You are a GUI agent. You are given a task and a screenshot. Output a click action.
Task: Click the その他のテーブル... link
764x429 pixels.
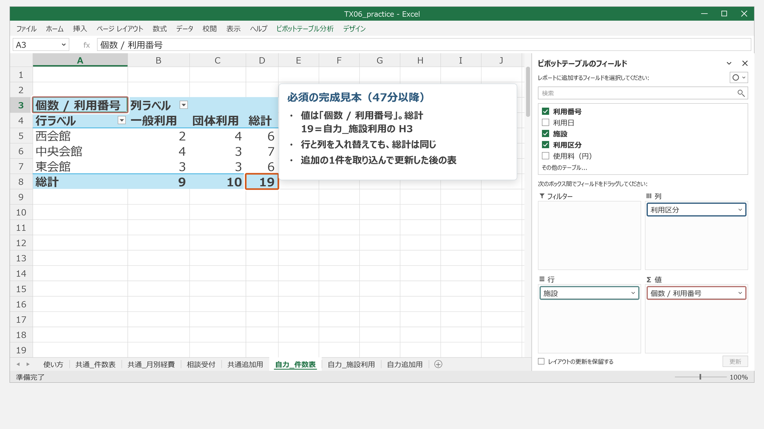(x=564, y=168)
